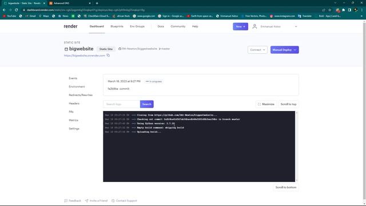Click the Static Site badge
This screenshot has width=366, height=206.
coord(106,49)
